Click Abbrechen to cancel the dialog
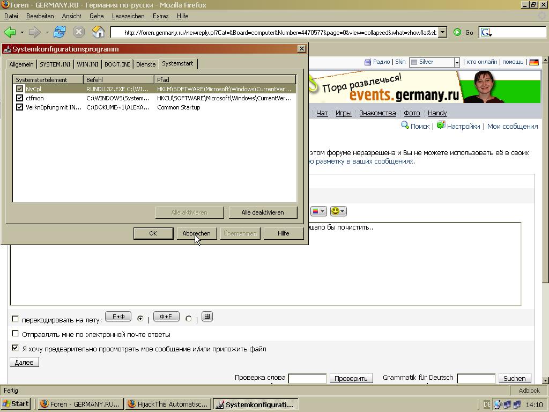This screenshot has height=412, width=549. pyautogui.click(x=196, y=233)
